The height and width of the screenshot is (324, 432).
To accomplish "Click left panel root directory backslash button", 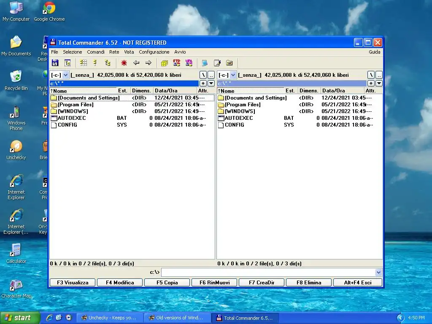I will 203,75.
